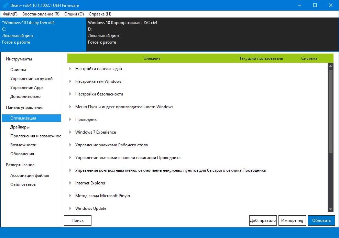Open the Справка (H) menu
Screen dimensions: 339x238
pyautogui.click(x=100, y=14)
